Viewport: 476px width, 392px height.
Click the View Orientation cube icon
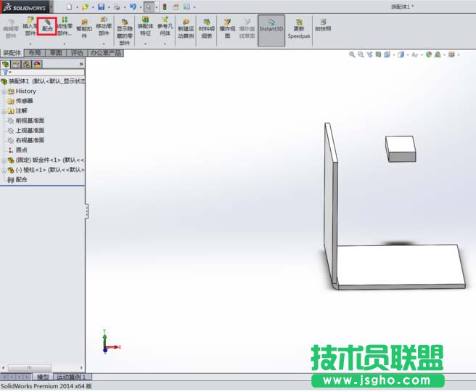pos(387,54)
